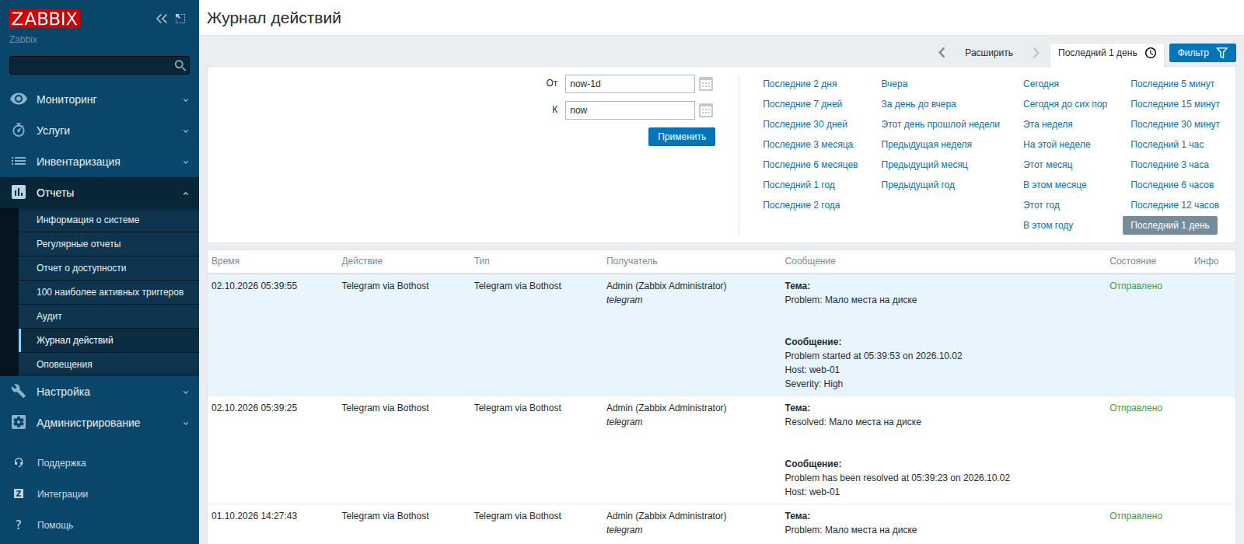Click the Интеграции Z icon
The width and height of the screenshot is (1244, 544).
pyautogui.click(x=19, y=494)
